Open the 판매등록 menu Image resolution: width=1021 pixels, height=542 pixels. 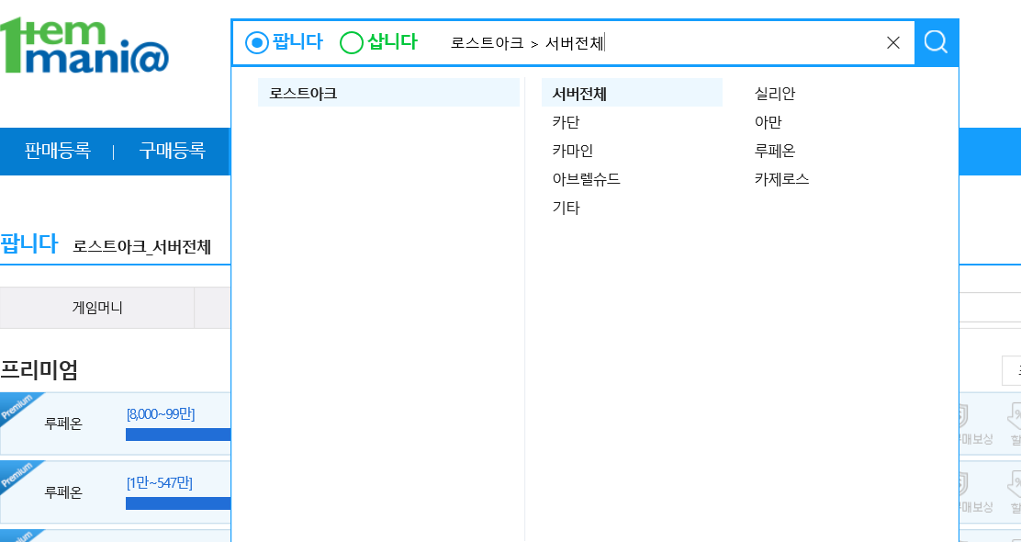(x=57, y=152)
